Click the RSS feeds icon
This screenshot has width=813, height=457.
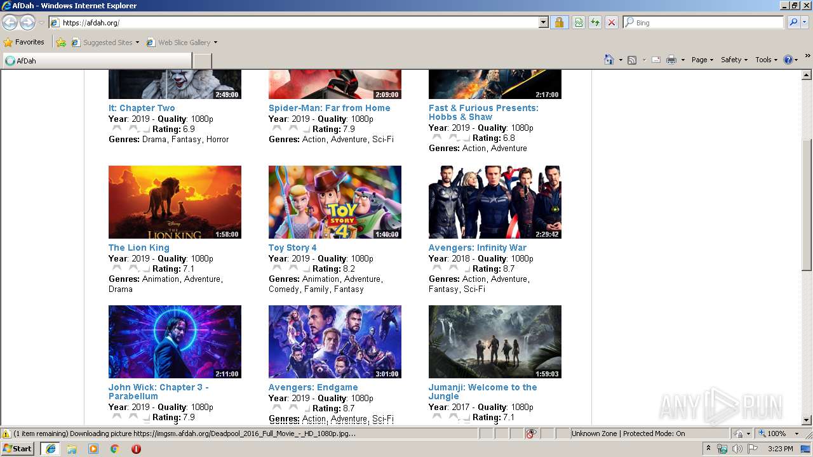(x=632, y=60)
